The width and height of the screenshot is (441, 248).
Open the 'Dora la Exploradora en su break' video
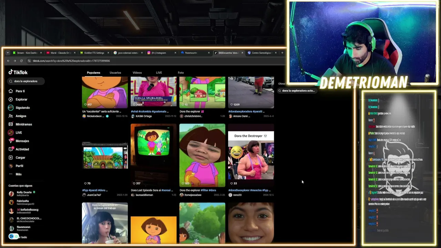(x=105, y=223)
